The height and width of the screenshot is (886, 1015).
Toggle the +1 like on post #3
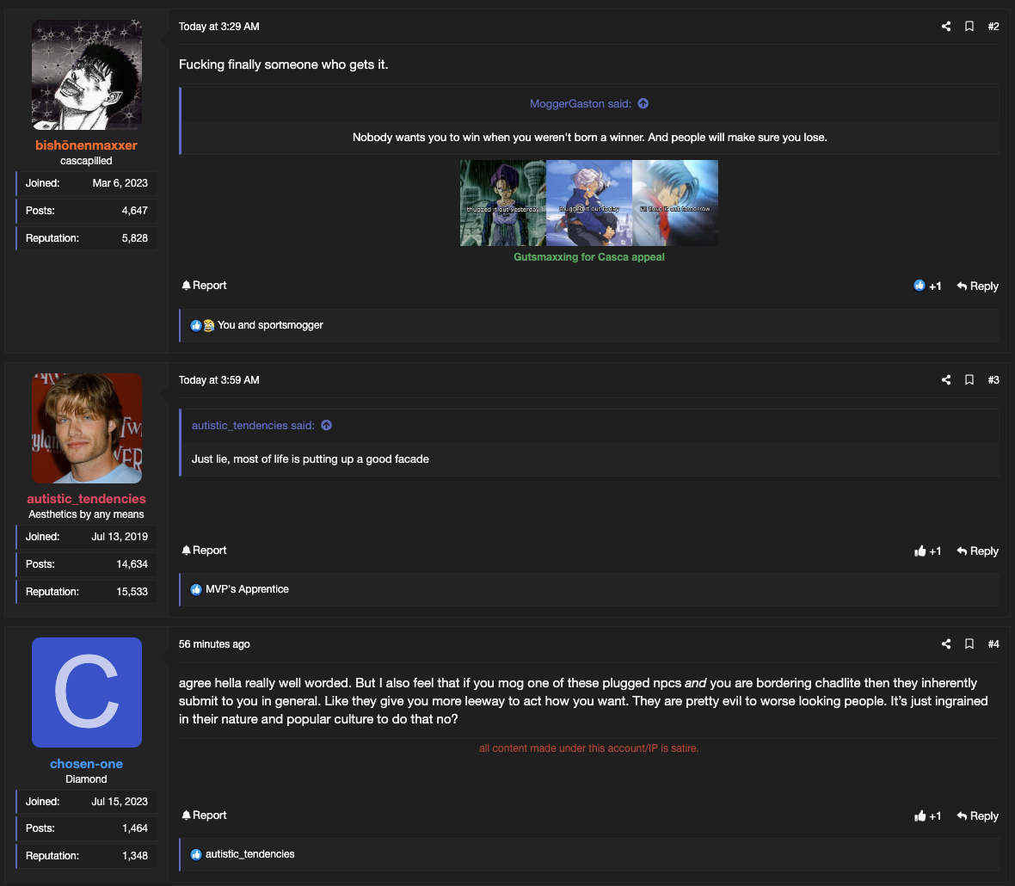point(927,551)
